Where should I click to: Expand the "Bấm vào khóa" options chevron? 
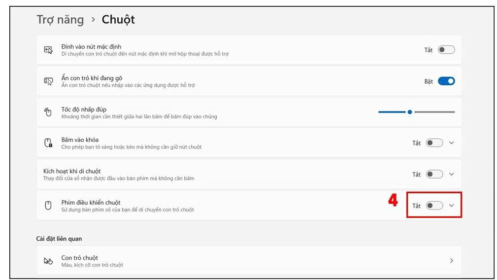click(452, 143)
